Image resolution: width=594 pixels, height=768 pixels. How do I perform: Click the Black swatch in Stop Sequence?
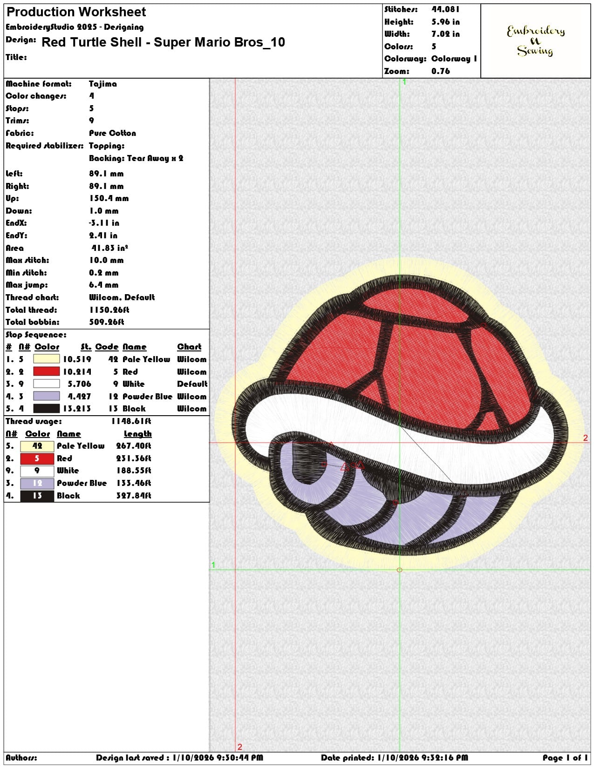[47, 408]
